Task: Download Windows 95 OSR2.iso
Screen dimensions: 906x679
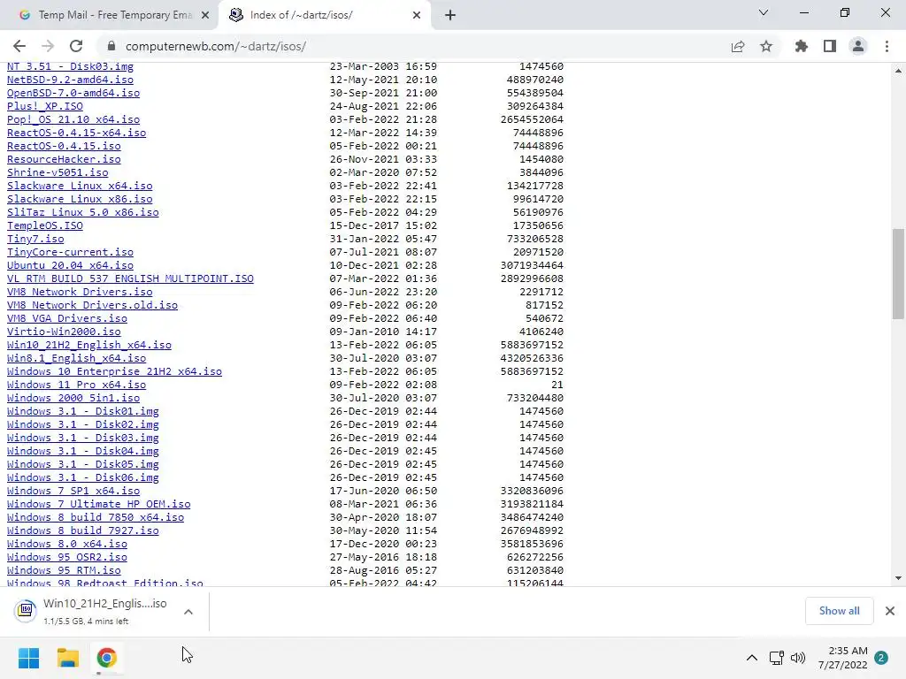Action: [x=67, y=558]
